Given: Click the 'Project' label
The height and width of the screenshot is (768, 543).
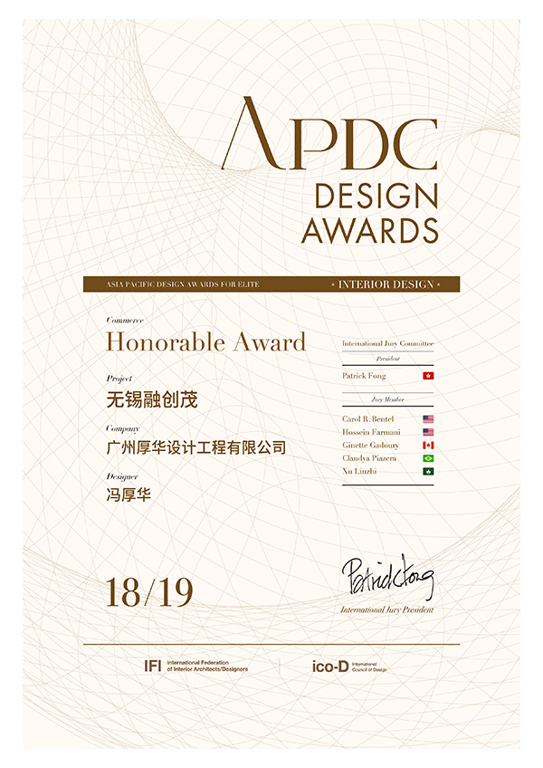Looking at the screenshot, I should point(119,379).
